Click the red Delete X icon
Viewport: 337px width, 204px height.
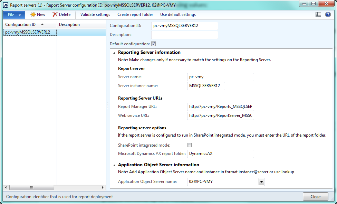click(55, 15)
